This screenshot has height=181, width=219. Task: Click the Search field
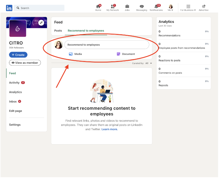(39, 8)
